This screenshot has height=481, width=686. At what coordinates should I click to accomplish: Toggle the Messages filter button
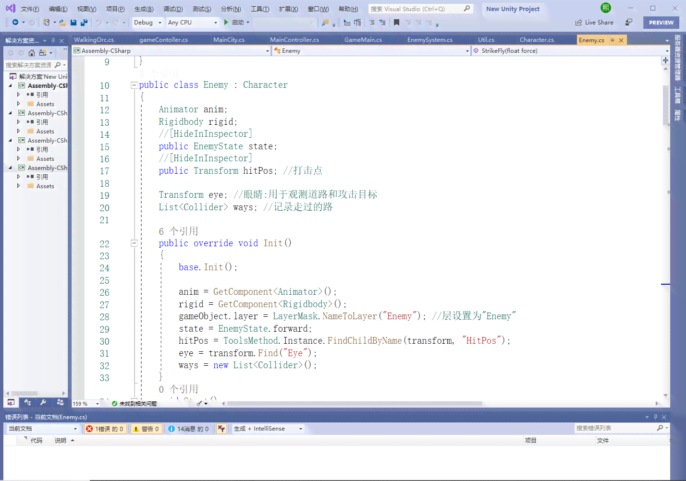[x=189, y=429]
